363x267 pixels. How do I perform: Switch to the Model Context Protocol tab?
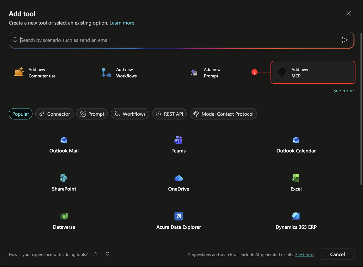coord(223,114)
